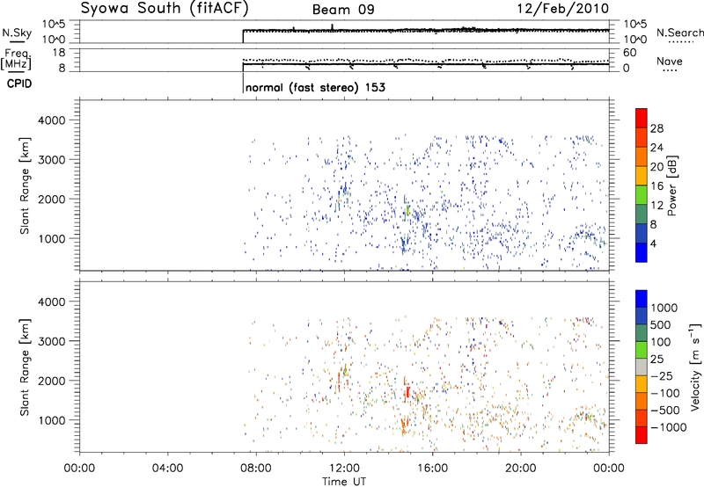Select the "20:00" time tick label
Image resolution: width=704 pixels, height=487 pixels.
tap(521, 469)
